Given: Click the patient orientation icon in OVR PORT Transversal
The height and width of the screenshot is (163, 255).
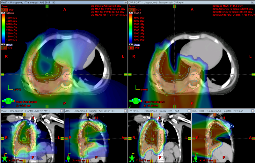Looking at the screenshot, I should (x=136, y=101).
